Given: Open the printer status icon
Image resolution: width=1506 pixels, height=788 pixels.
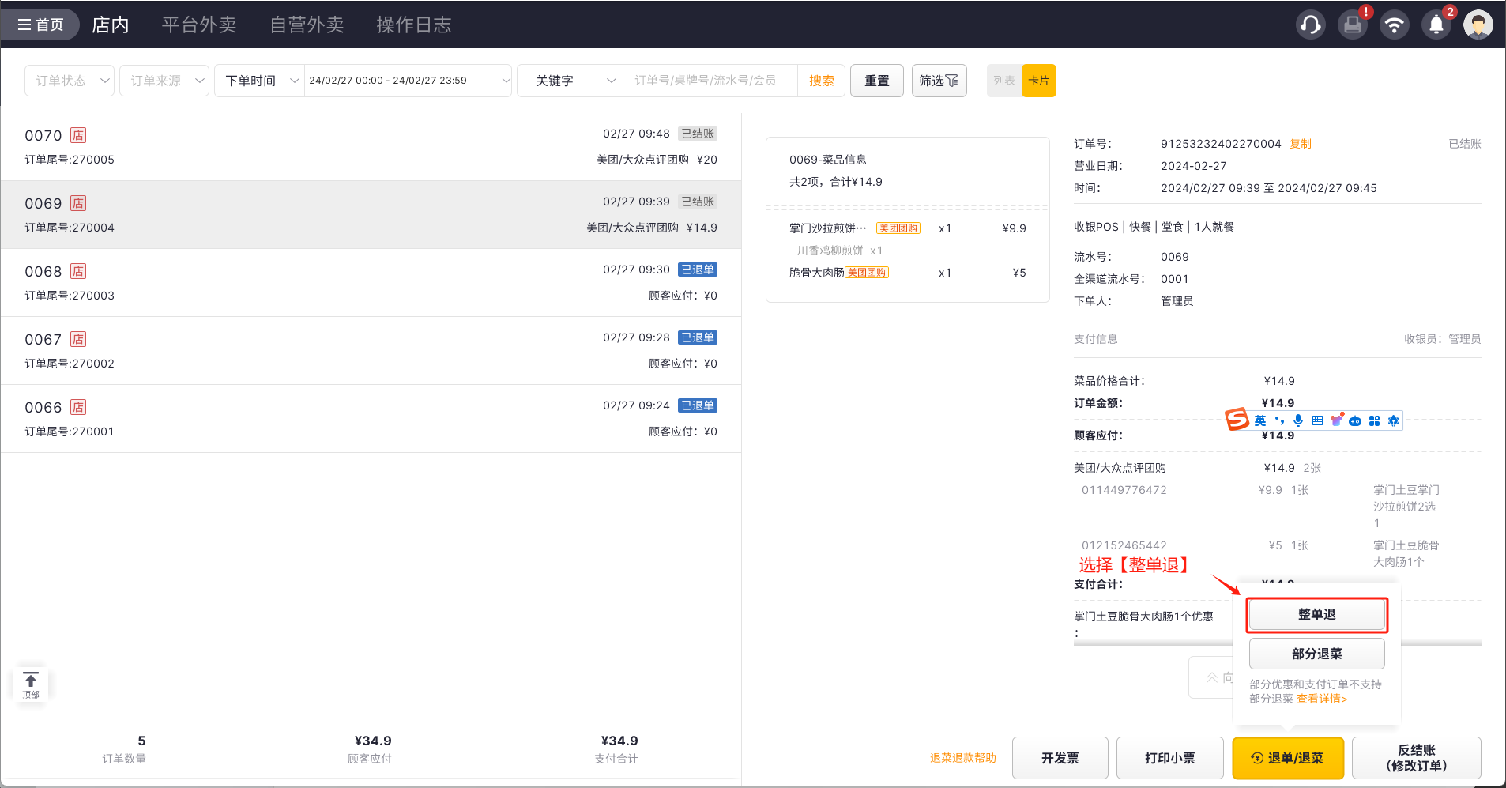Looking at the screenshot, I should (x=1352, y=25).
